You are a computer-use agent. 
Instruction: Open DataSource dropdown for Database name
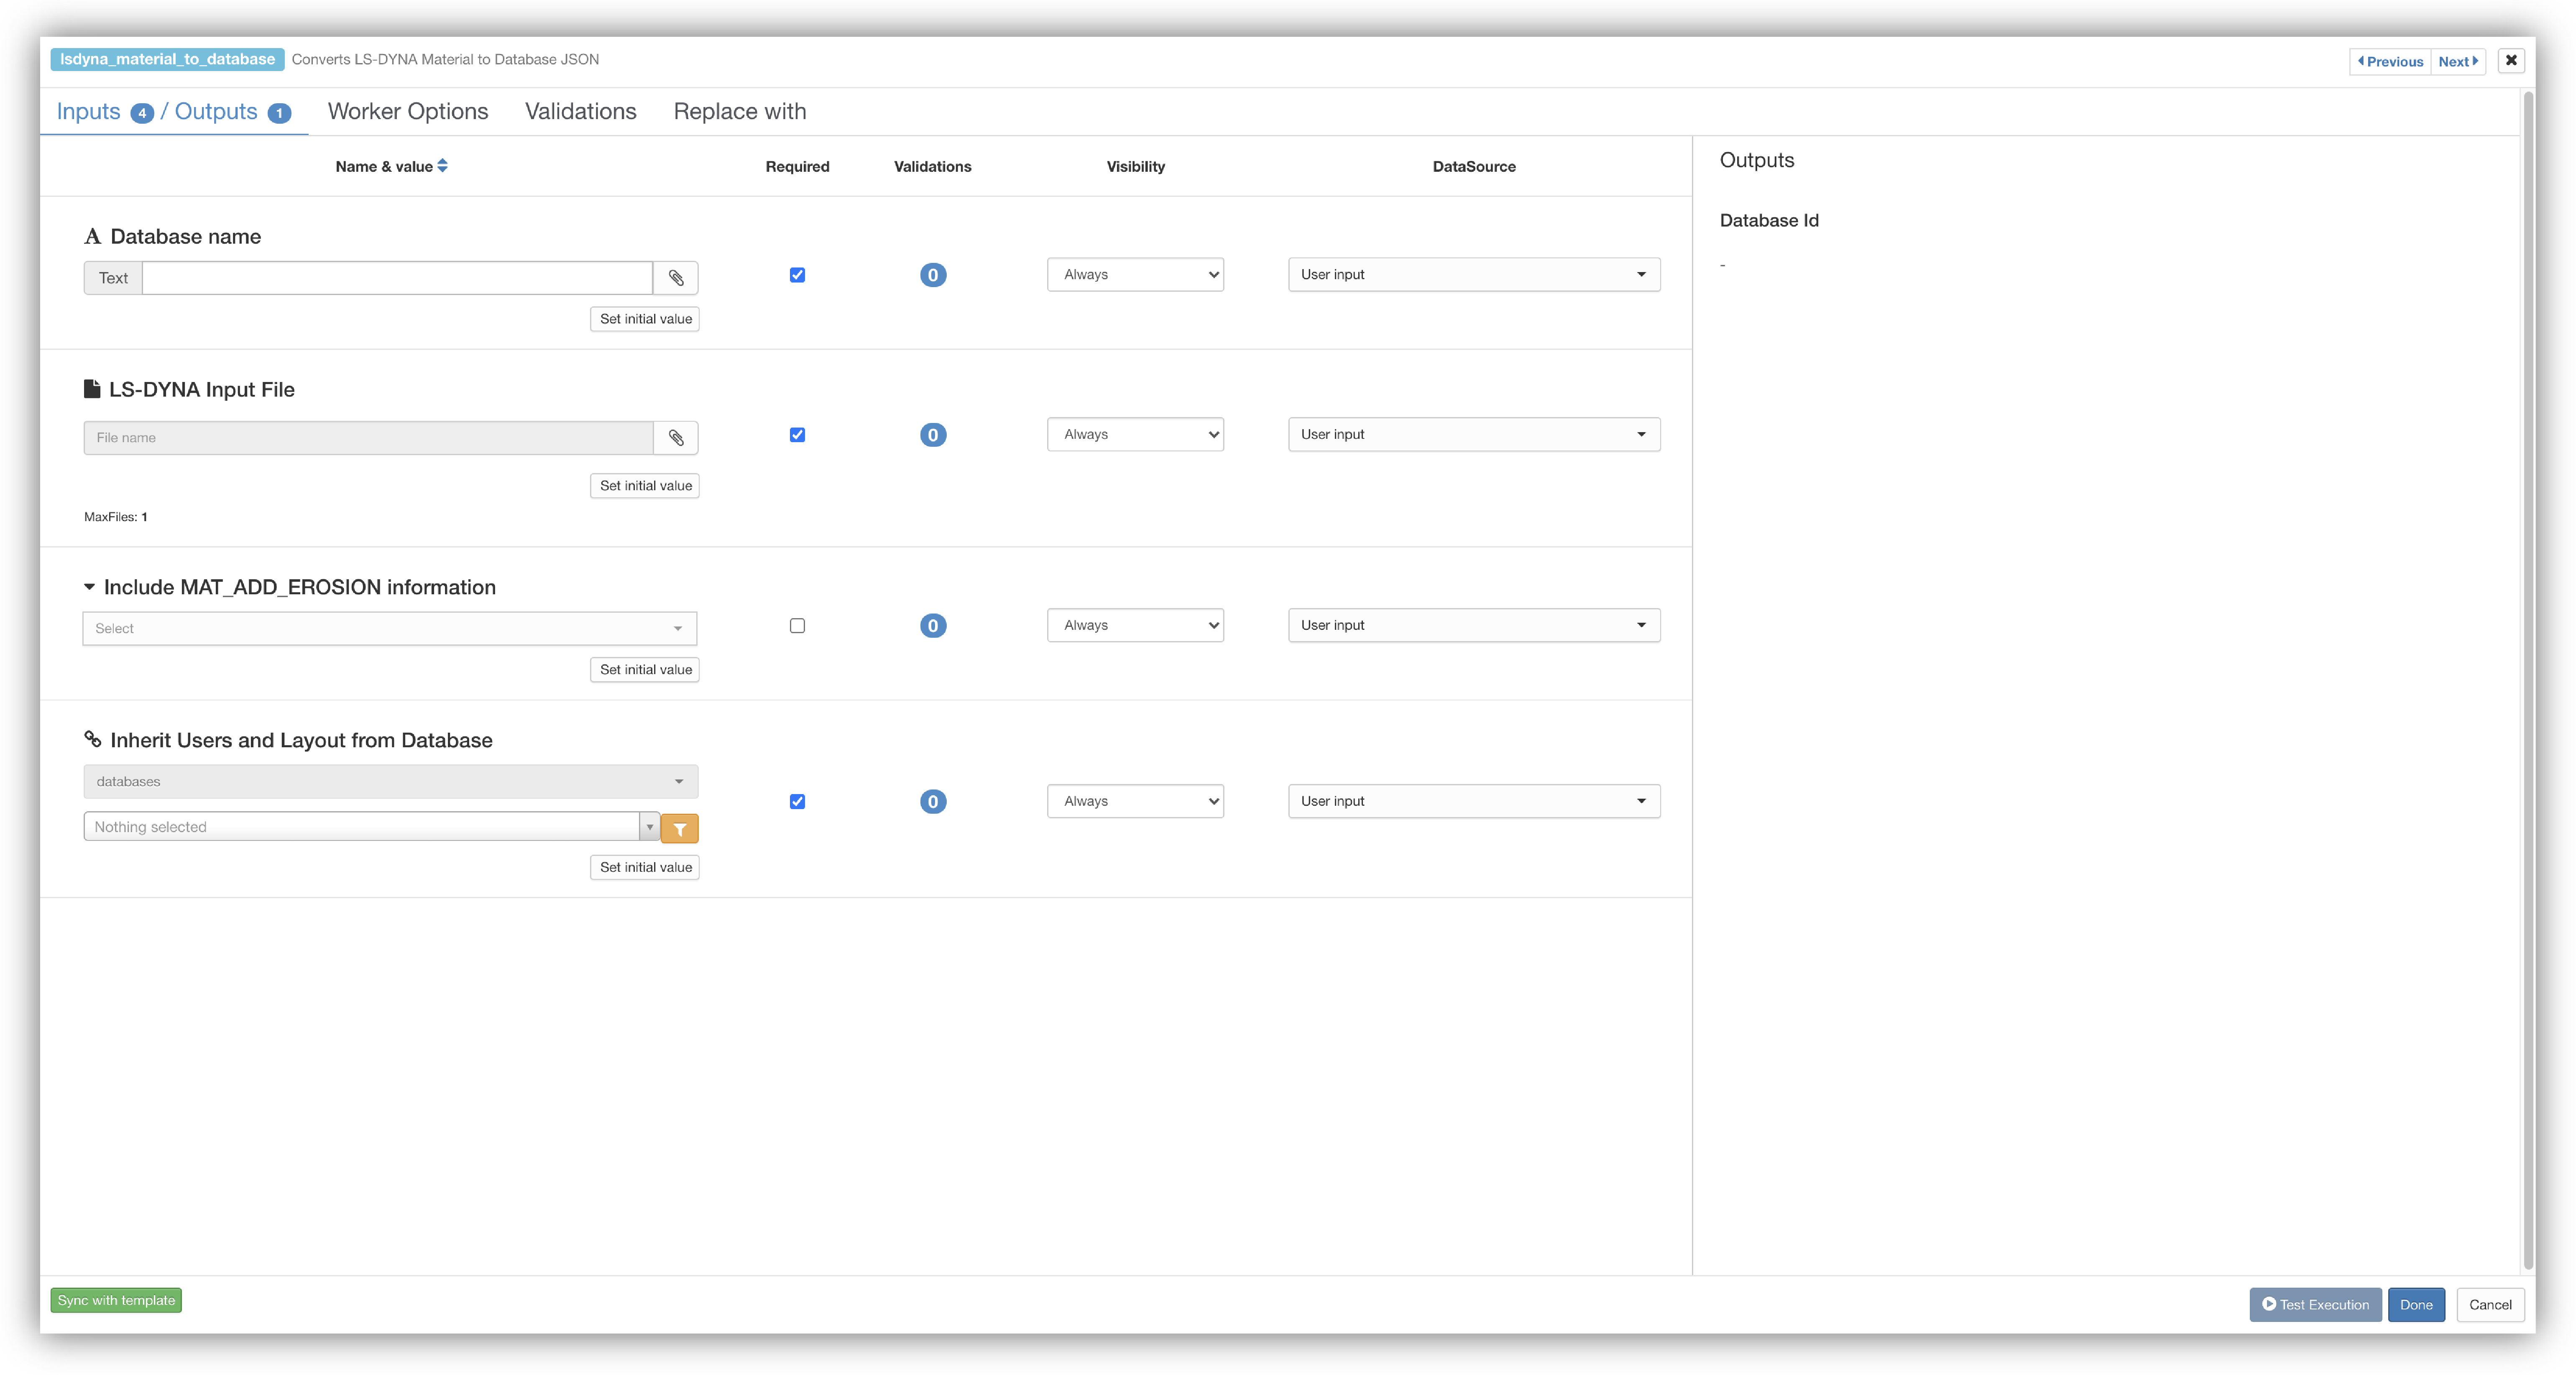click(x=1474, y=275)
